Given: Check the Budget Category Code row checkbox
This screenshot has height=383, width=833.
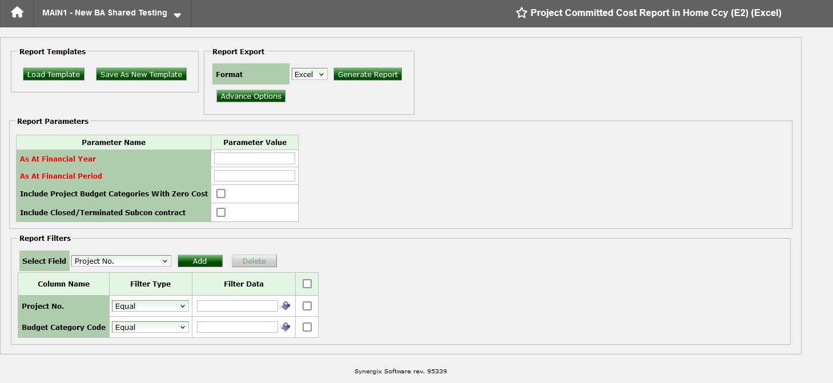Looking at the screenshot, I should tap(307, 326).
